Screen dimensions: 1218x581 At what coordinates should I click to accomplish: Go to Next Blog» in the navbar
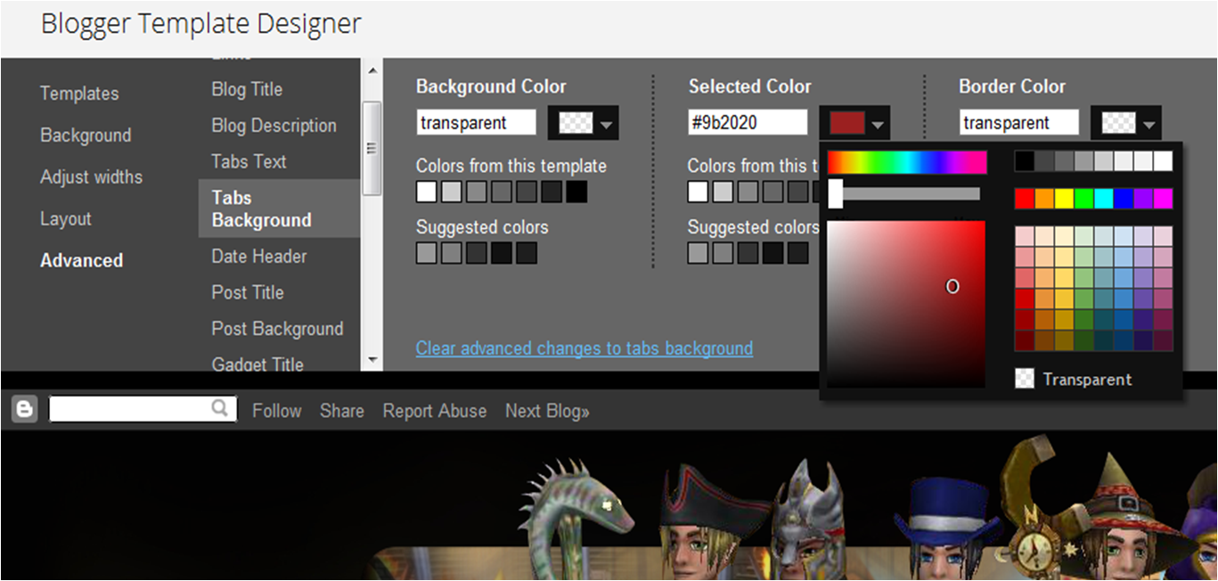tap(547, 411)
